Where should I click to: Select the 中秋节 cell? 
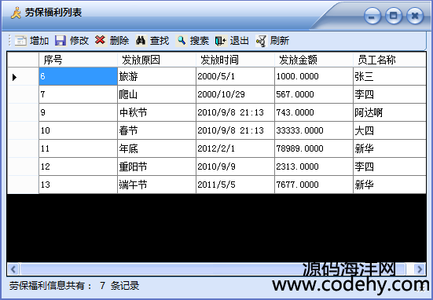pos(156,112)
